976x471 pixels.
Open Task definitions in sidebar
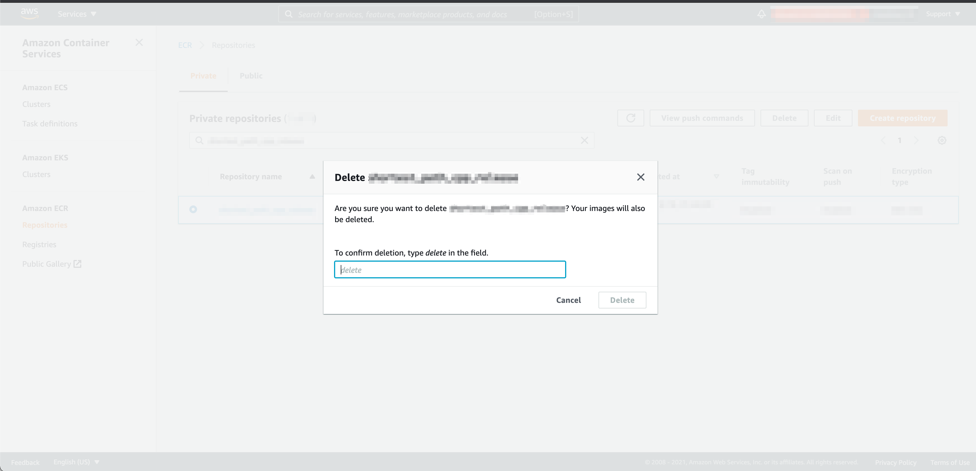(x=50, y=124)
